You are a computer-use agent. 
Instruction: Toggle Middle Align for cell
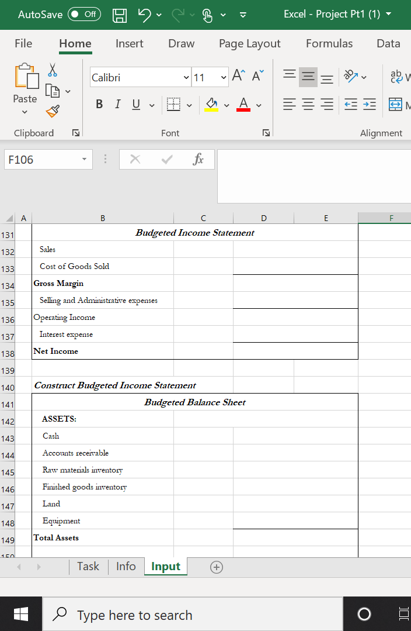pos(308,77)
